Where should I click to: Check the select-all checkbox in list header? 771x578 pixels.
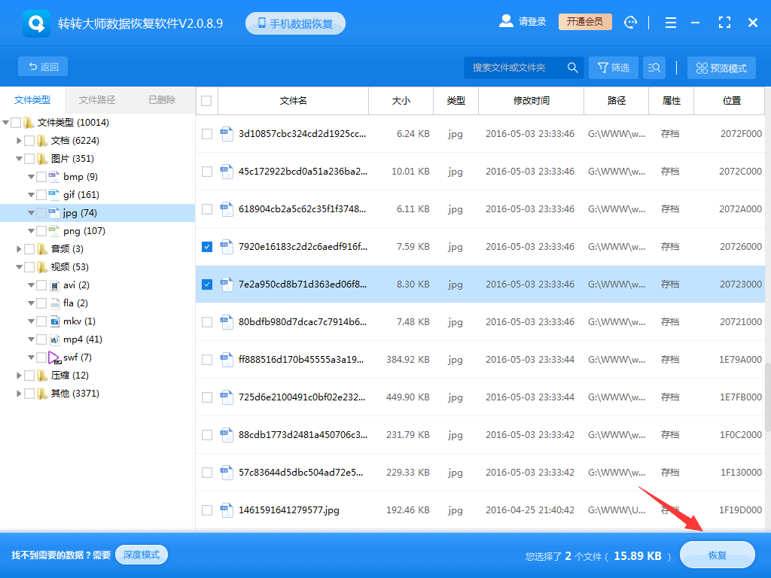(x=206, y=100)
